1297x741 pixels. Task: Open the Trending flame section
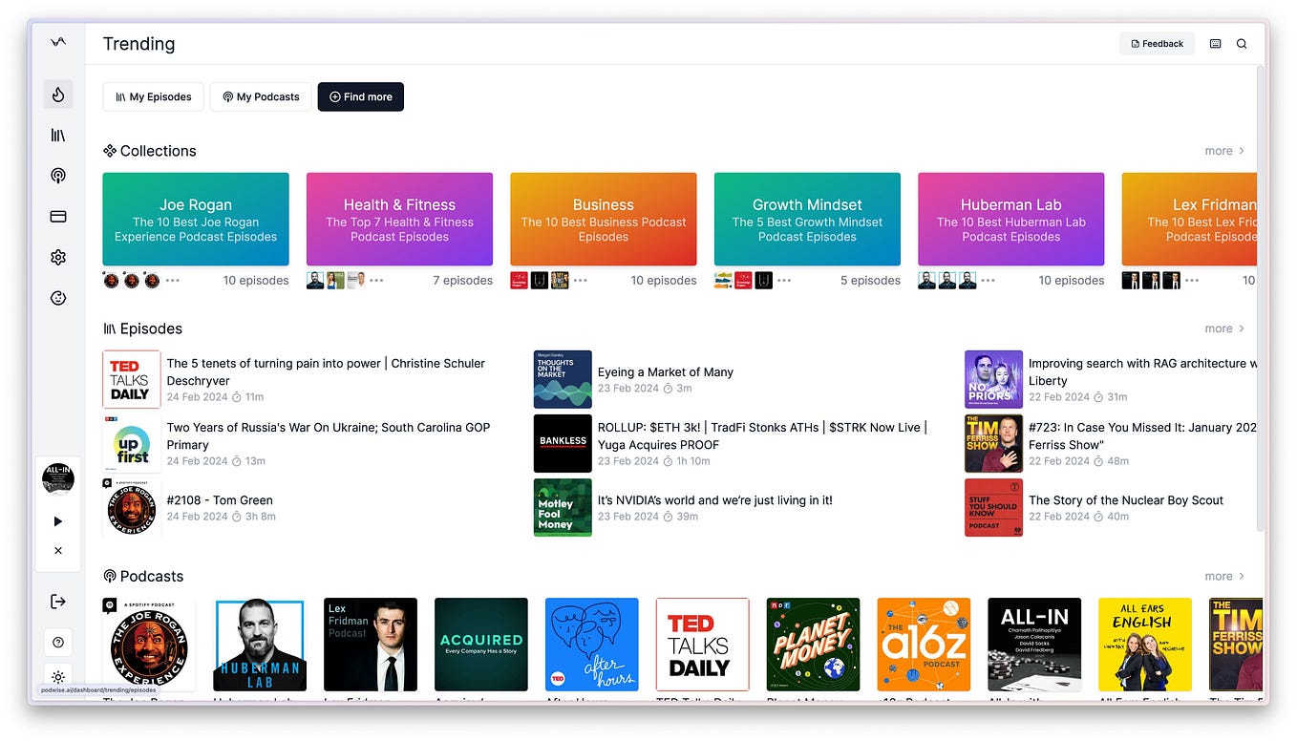click(58, 94)
